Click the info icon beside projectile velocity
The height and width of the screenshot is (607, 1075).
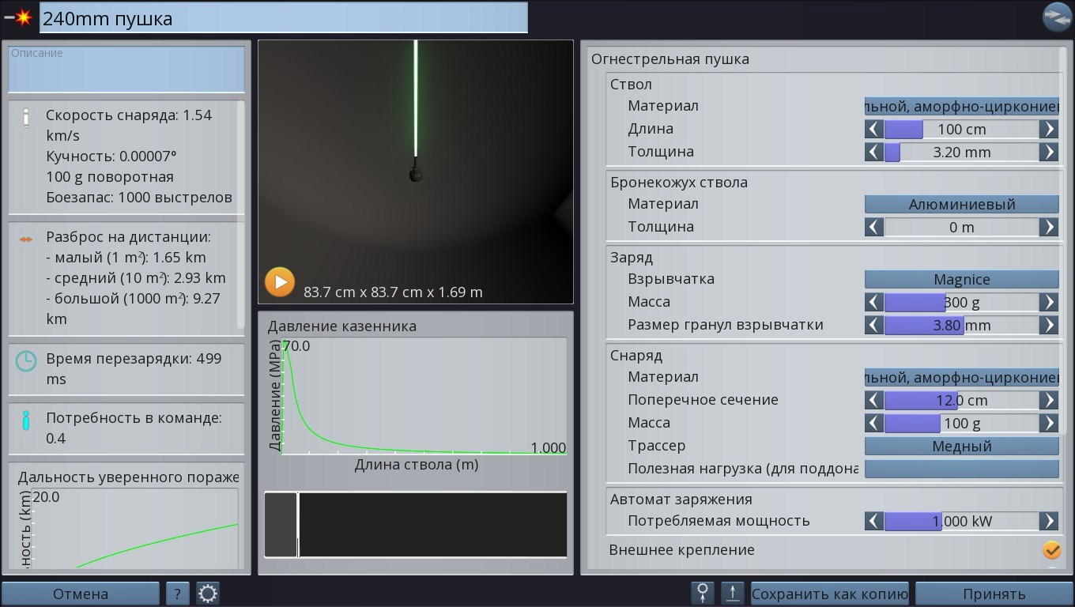point(26,117)
